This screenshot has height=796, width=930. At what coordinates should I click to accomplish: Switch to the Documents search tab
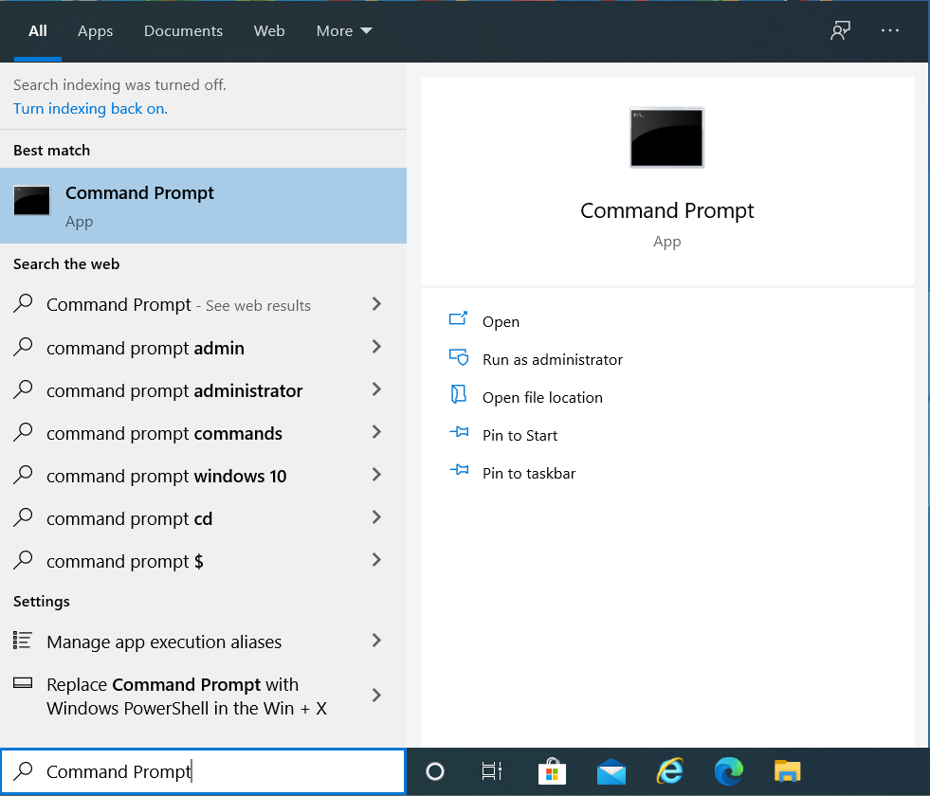coord(183,30)
